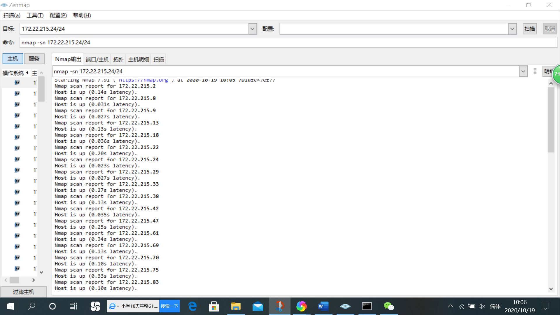Image resolution: width=560 pixels, height=315 pixels.
Task: Open Microsoft Word from taskbar
Action: (323, 306)
